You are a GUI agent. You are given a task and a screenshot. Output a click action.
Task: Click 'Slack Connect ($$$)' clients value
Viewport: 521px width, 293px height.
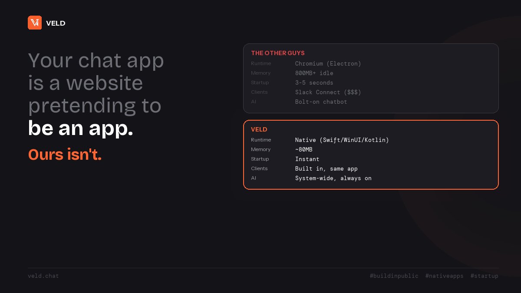(328, 92)
